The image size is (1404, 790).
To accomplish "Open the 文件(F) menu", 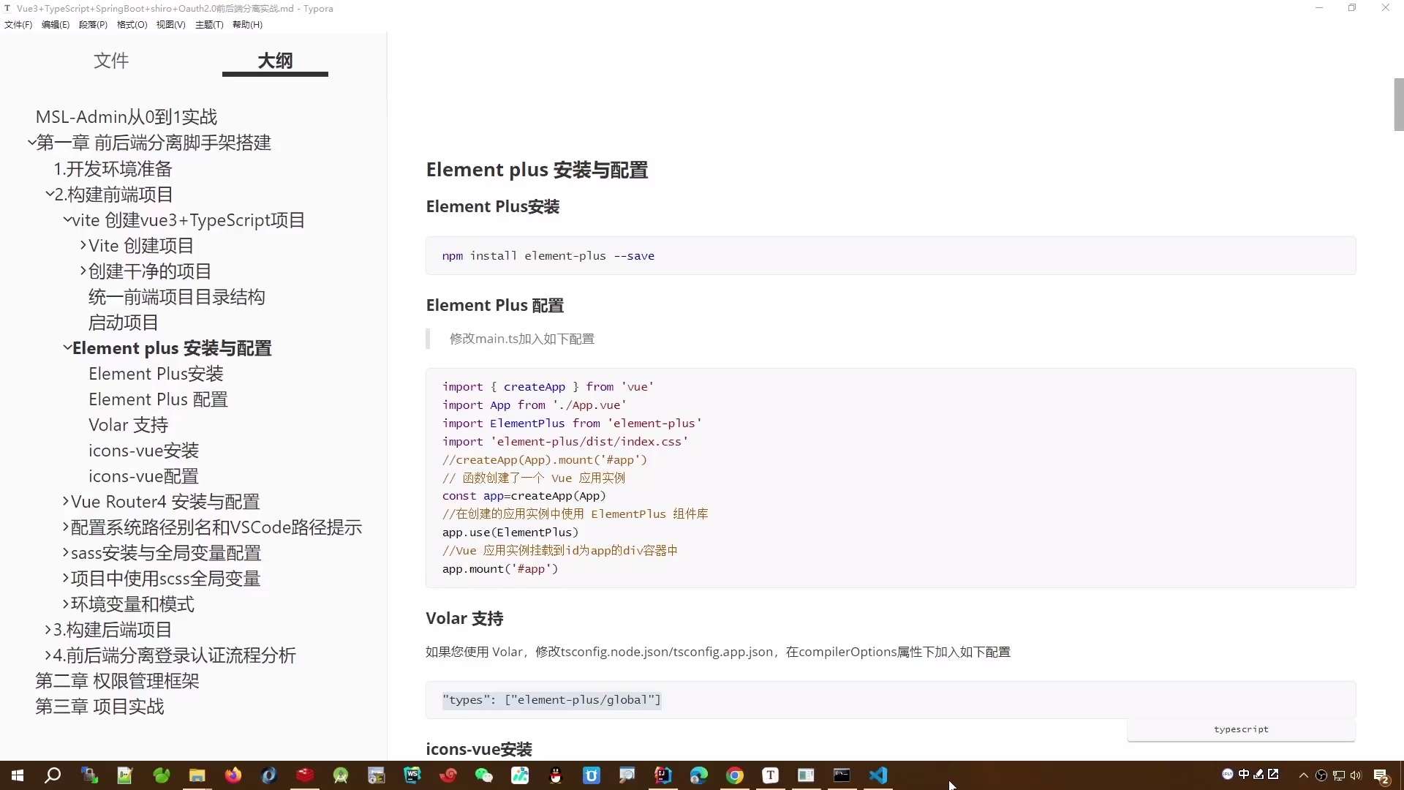I will tap(18, 24).
